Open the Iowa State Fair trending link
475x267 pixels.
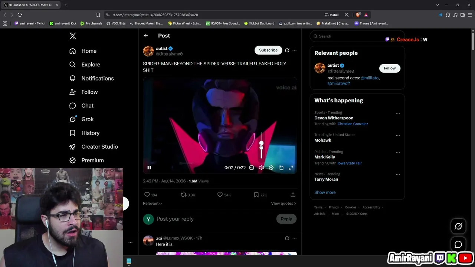tap(350, 163)
